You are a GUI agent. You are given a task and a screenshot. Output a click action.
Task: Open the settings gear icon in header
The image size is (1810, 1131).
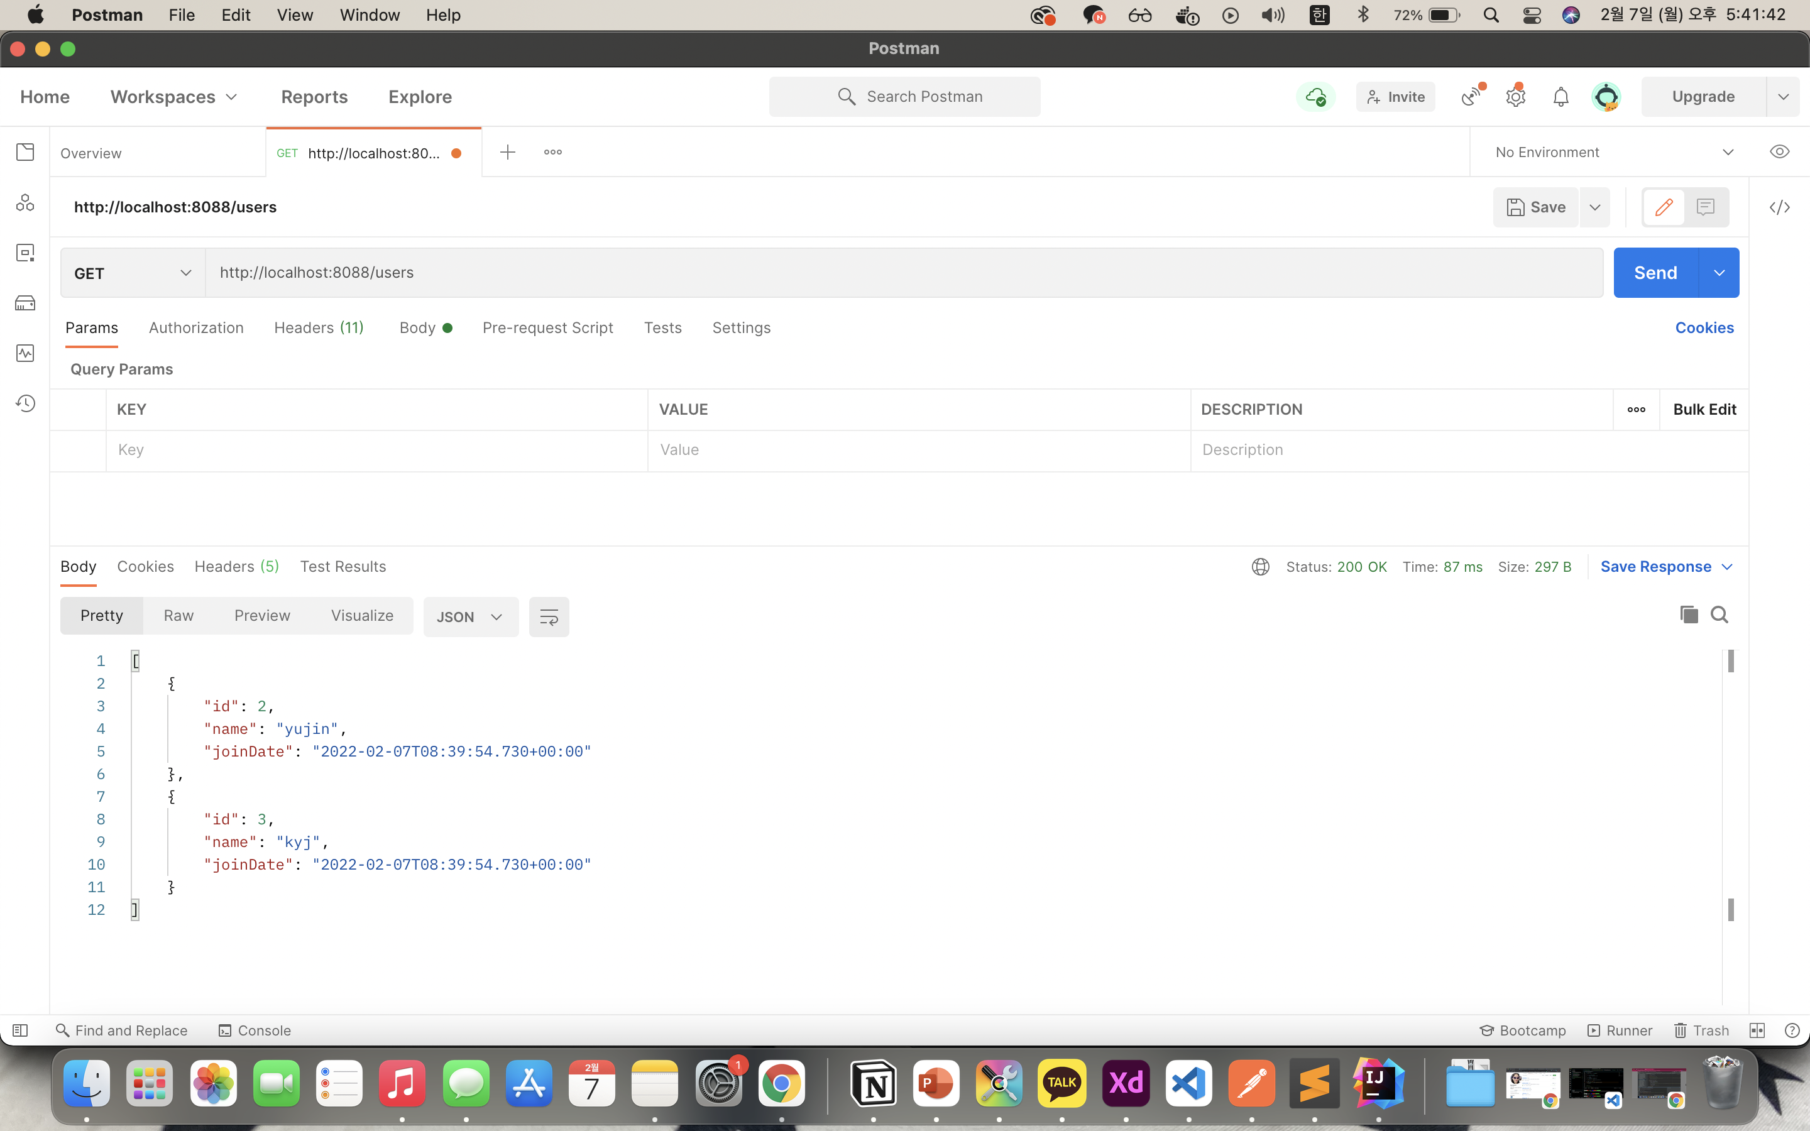[1515, 97]
